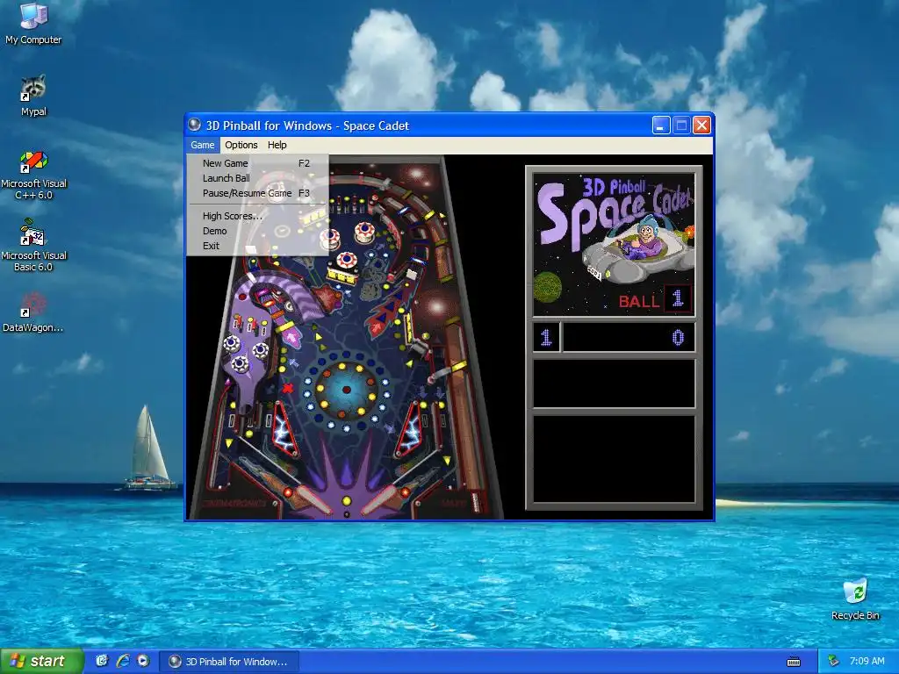Click the BALL 1 counter display
Viewport: 899px width, 674px height.
[x=655, y=299]
